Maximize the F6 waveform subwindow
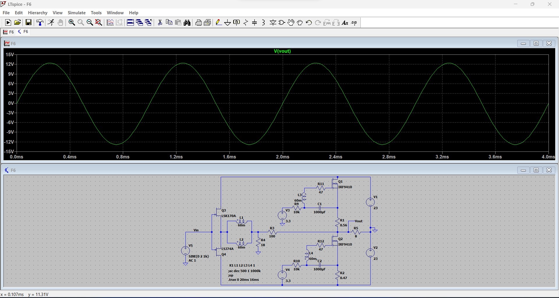This screenshot has width=559, height=298. tap(536, 43)
